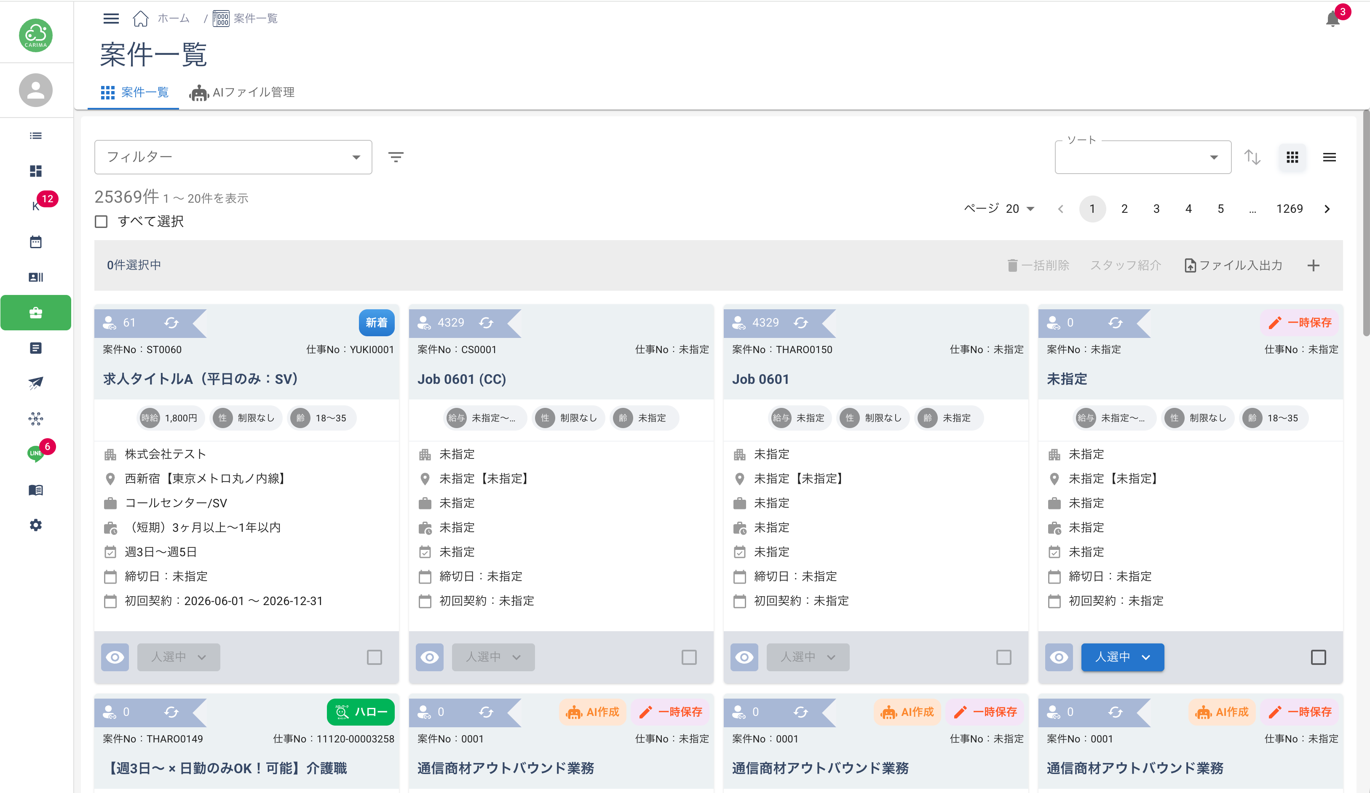Click refresh icon on ST0060 card
Screen dimensions: 1370x793
pyautogui.click(x=171, y=323)
